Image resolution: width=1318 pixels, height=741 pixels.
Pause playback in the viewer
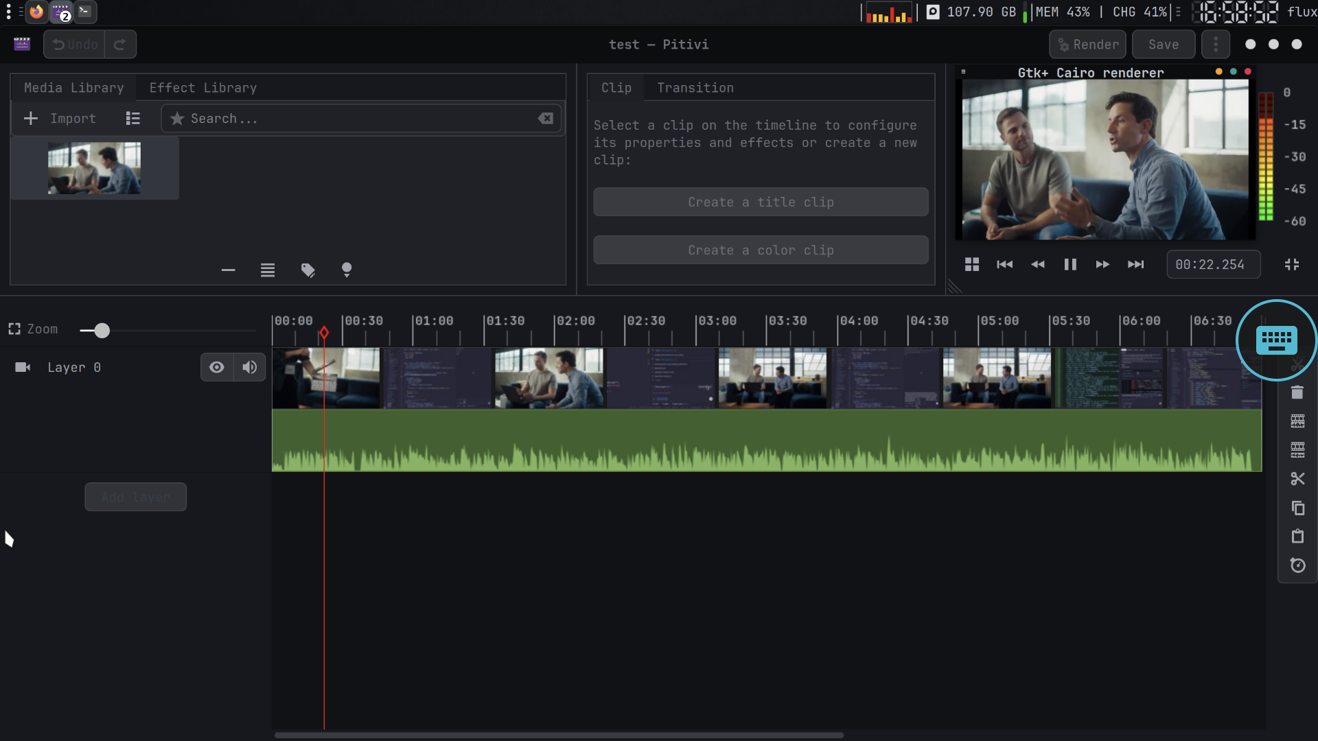[x=1070, y=264]
